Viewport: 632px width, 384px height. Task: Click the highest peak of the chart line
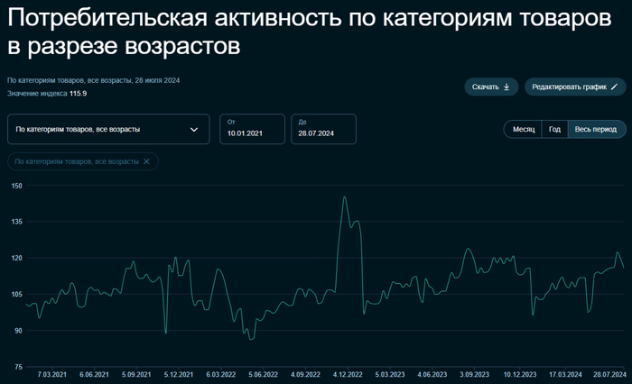345,197
